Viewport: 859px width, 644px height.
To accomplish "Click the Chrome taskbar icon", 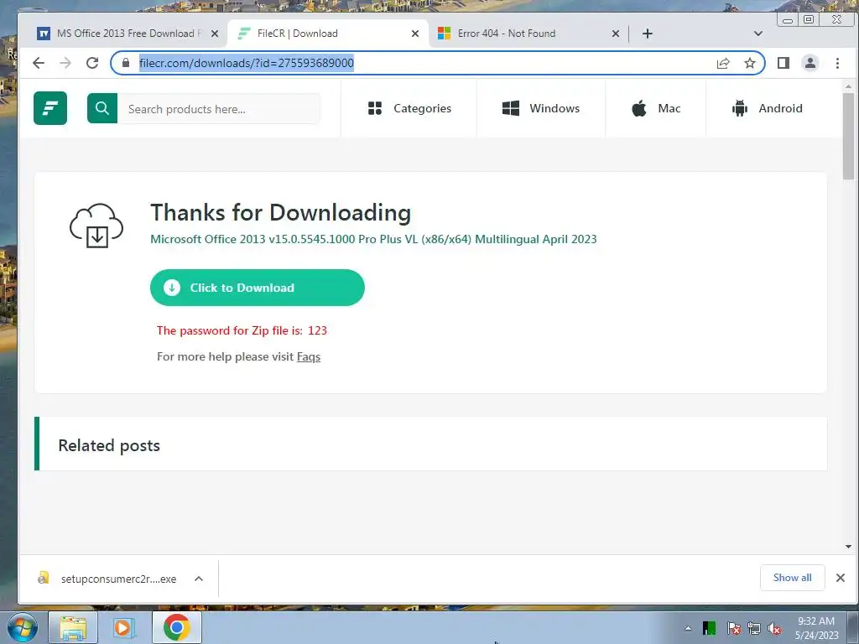I will tap(176, 627).
